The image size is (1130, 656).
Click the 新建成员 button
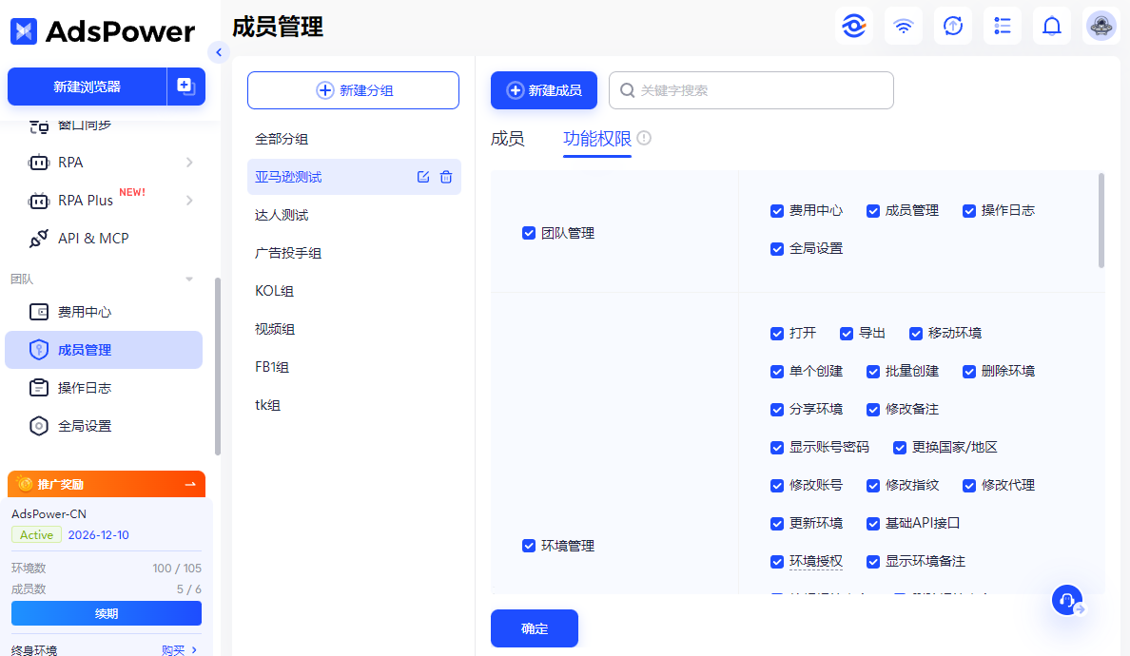[544, 90]
